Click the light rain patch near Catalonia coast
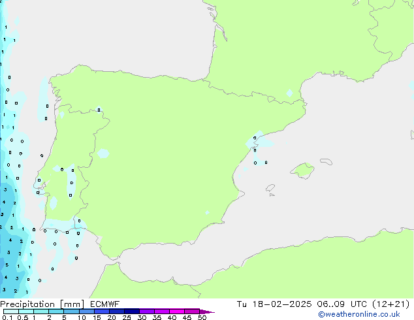 [x=263, y=137]
